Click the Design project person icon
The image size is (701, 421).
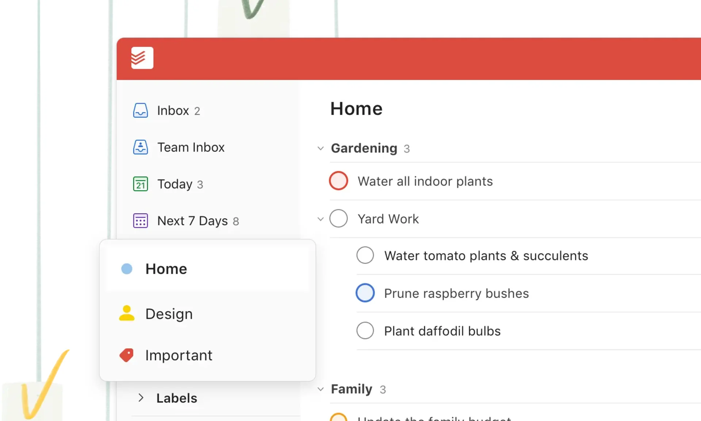point(126,314)
